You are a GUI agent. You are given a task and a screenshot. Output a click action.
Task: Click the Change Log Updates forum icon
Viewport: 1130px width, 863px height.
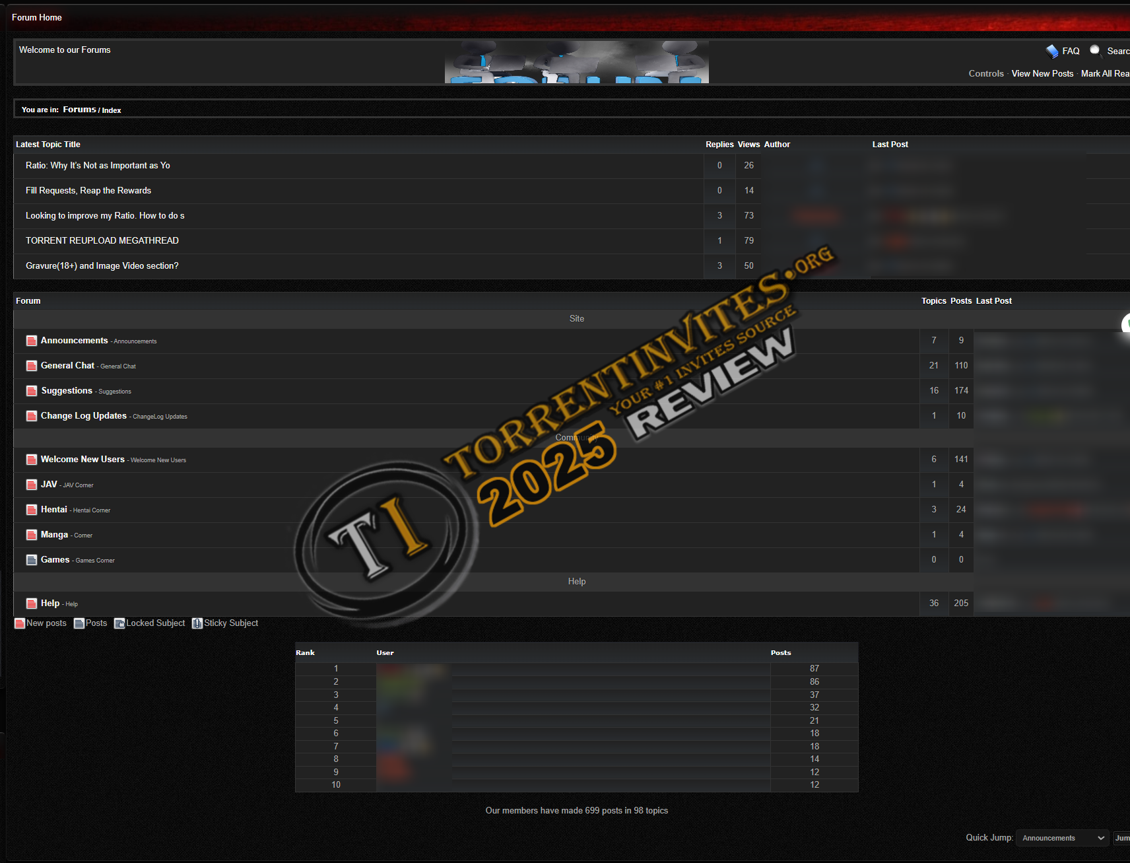(31, 416)
